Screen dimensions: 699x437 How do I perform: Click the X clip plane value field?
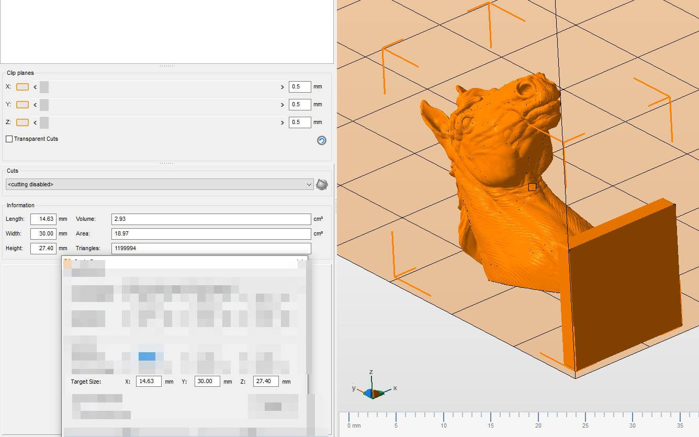pyautogui.click(x=299, y=87)
